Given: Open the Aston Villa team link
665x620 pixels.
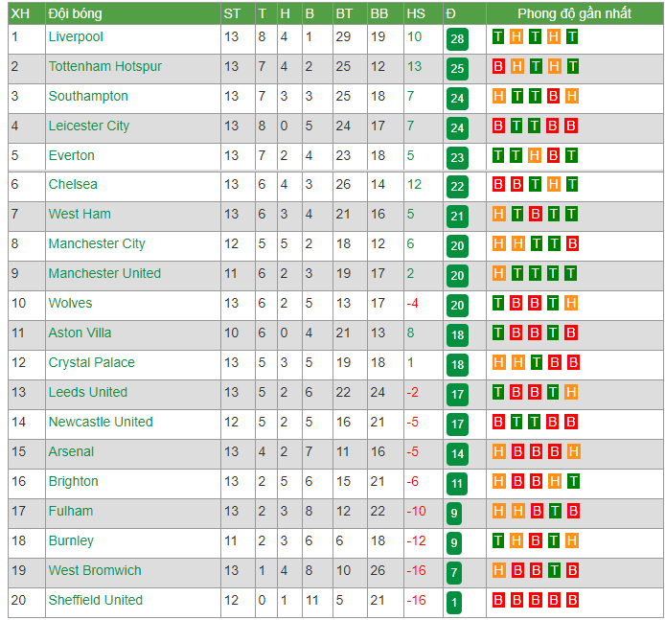Looking at the screenshot, I should [x=80, y=333].
